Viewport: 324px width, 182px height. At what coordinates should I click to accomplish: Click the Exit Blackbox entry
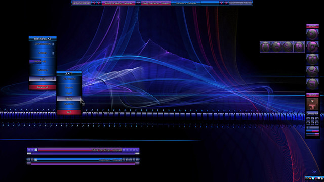(x=69, y=79)
